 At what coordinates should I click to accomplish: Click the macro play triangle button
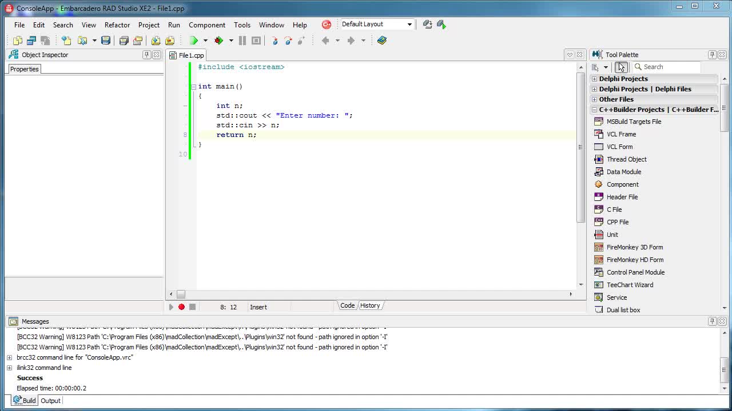point(170,307)
